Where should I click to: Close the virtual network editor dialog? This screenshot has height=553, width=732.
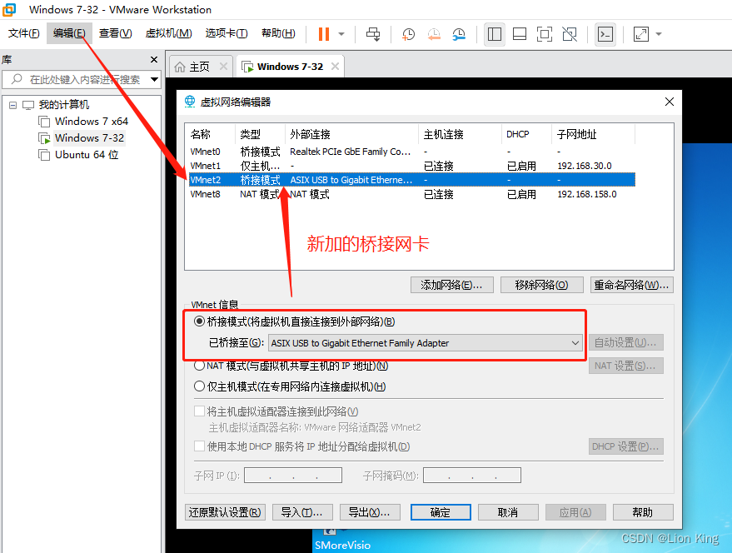pyautogui.click(x=669, y=102)
